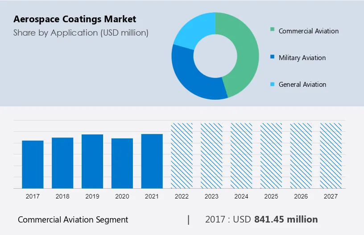
Task: Click the 2026 axis label
Action: click(x=301, y=196)
